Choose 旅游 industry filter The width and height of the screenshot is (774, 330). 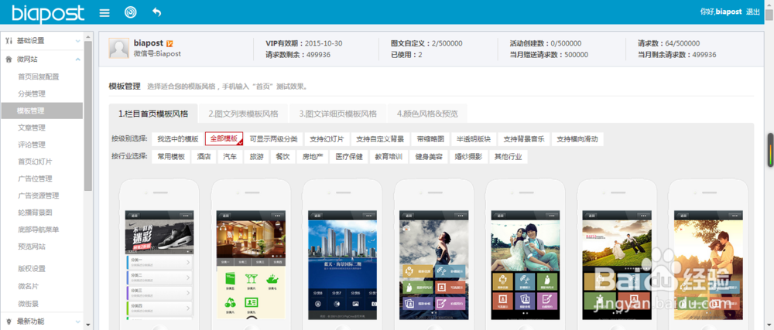pyautogui.click(x=256, y=157)
